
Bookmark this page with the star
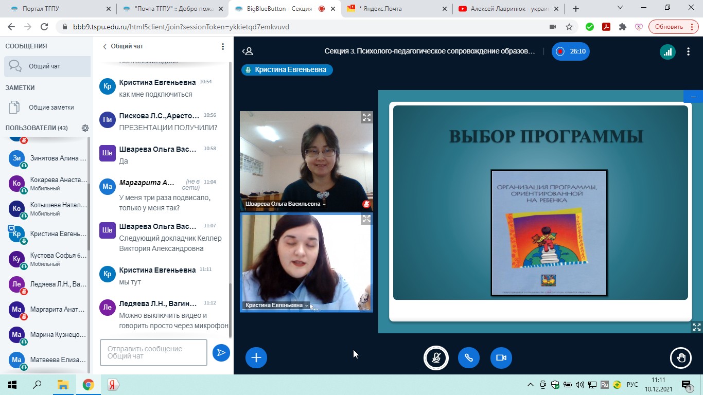click(x=569, y=27)
